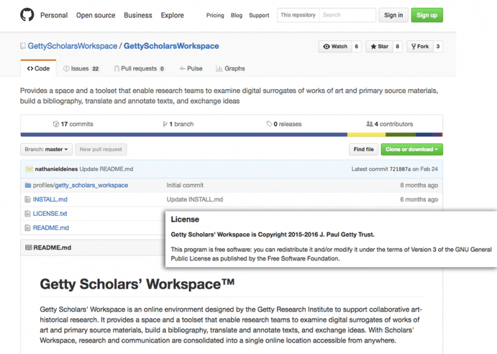The image size is (497, 354).
Task: Click the nathanieldeines avatar icon
Action: coord(29,169)
